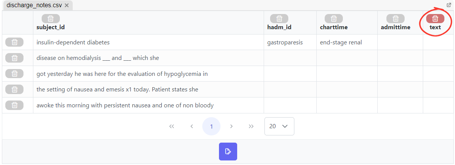Delete the charttime column

coord(334,19)
